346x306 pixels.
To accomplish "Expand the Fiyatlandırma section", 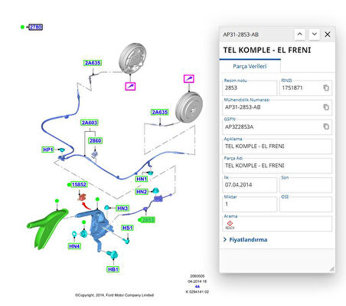I will click(246, 239).
